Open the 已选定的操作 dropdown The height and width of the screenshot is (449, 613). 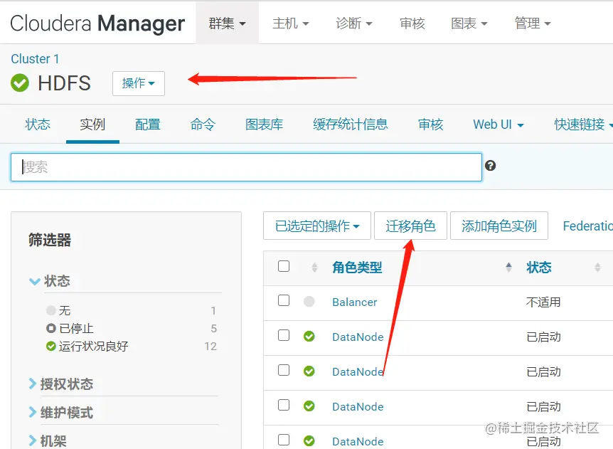[317, 226]
